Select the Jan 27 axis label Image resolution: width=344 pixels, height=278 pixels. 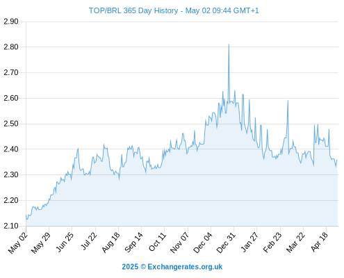(x=249, y=242)
